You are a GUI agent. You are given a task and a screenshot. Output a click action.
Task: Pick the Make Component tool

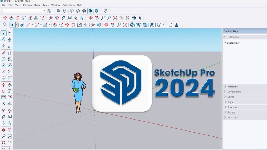pyautogui.click(x=3, y=46)
